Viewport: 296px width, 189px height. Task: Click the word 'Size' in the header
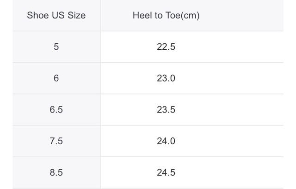point(76,15)
